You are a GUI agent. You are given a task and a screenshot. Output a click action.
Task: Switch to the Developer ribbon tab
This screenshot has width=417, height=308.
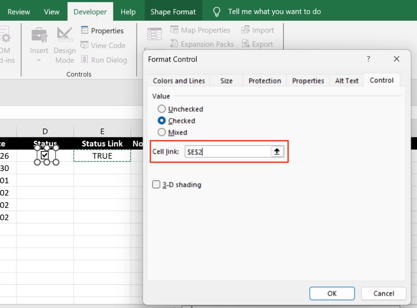pos(90,12)
